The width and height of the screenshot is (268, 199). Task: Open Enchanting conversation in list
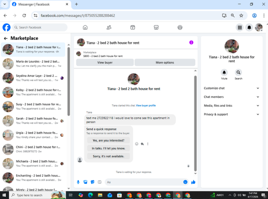33,178
